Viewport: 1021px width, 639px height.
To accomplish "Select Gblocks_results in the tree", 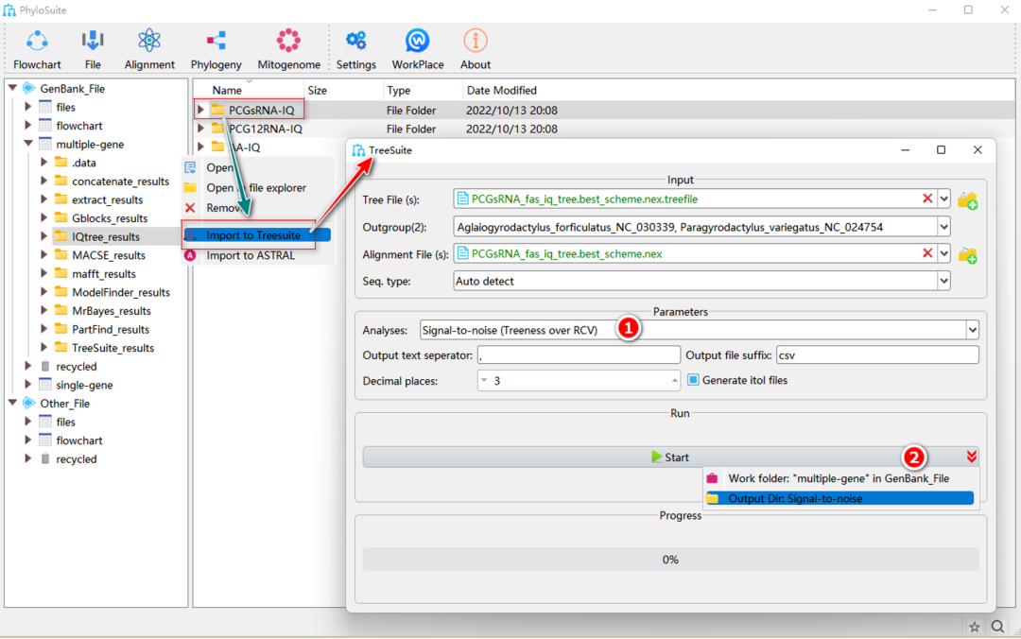I will point(110,218).
